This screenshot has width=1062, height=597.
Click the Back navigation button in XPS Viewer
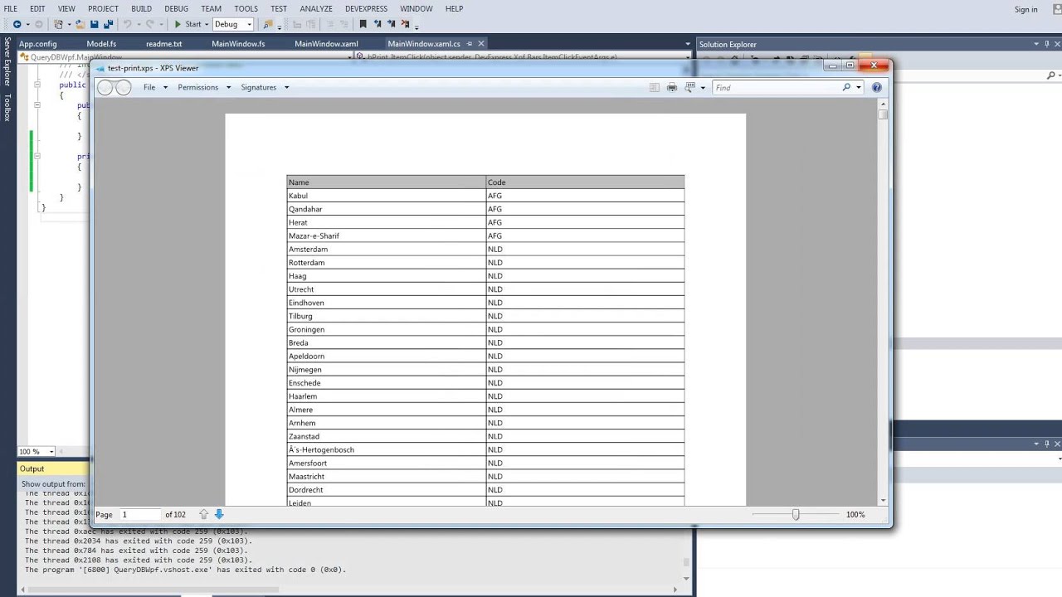point(105,87)
